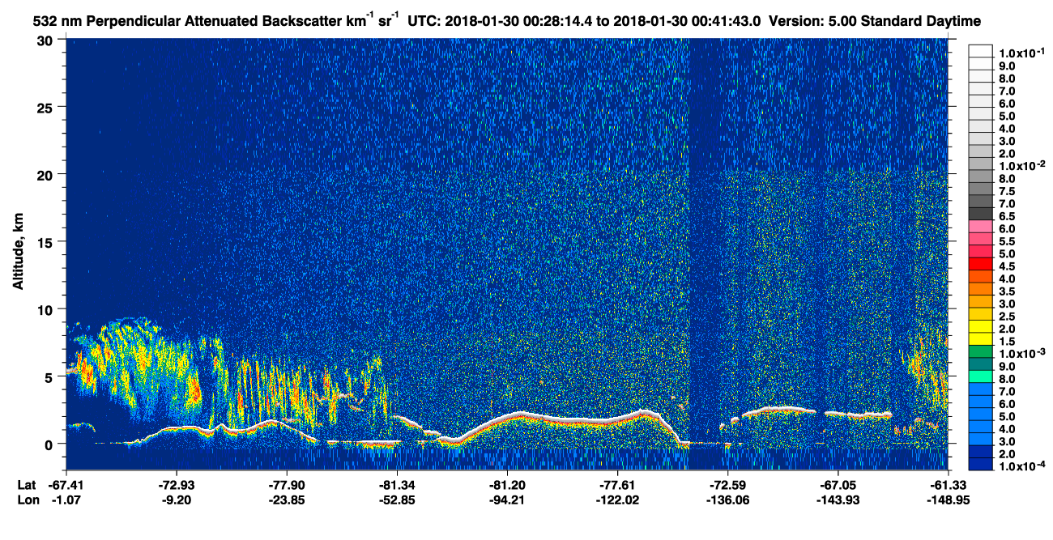Click the 'Altitude, km' axis label
The height and width of the screenshot is (540, 1053).
tap(18, 253)
